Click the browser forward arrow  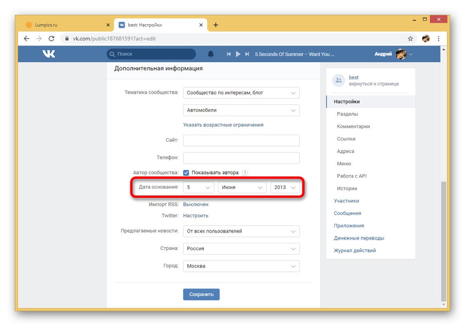coord(39,39)
